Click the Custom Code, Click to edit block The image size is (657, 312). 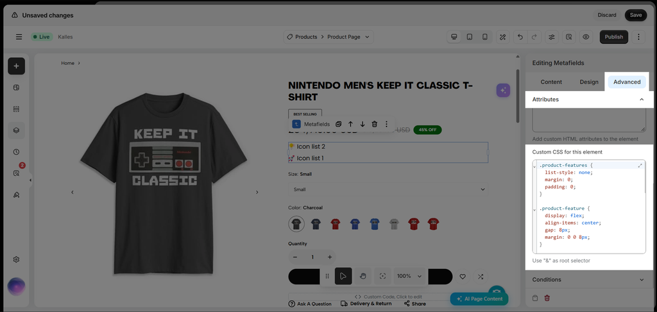point(388,297)
